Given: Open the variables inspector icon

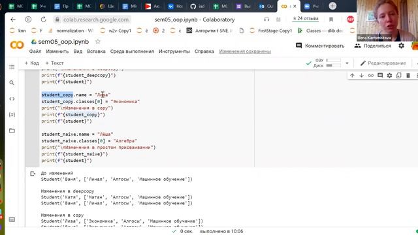Looking at the screenshot, I should [x=12, y=115].
